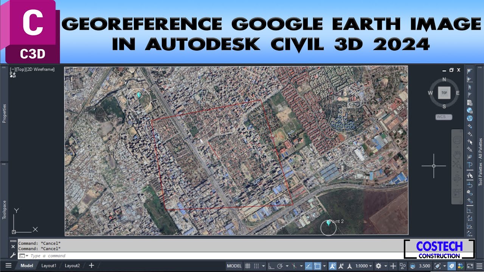The image size is (484, 272).
Task: Toggle drawing grid display in status bar
Action: [247, 266]
